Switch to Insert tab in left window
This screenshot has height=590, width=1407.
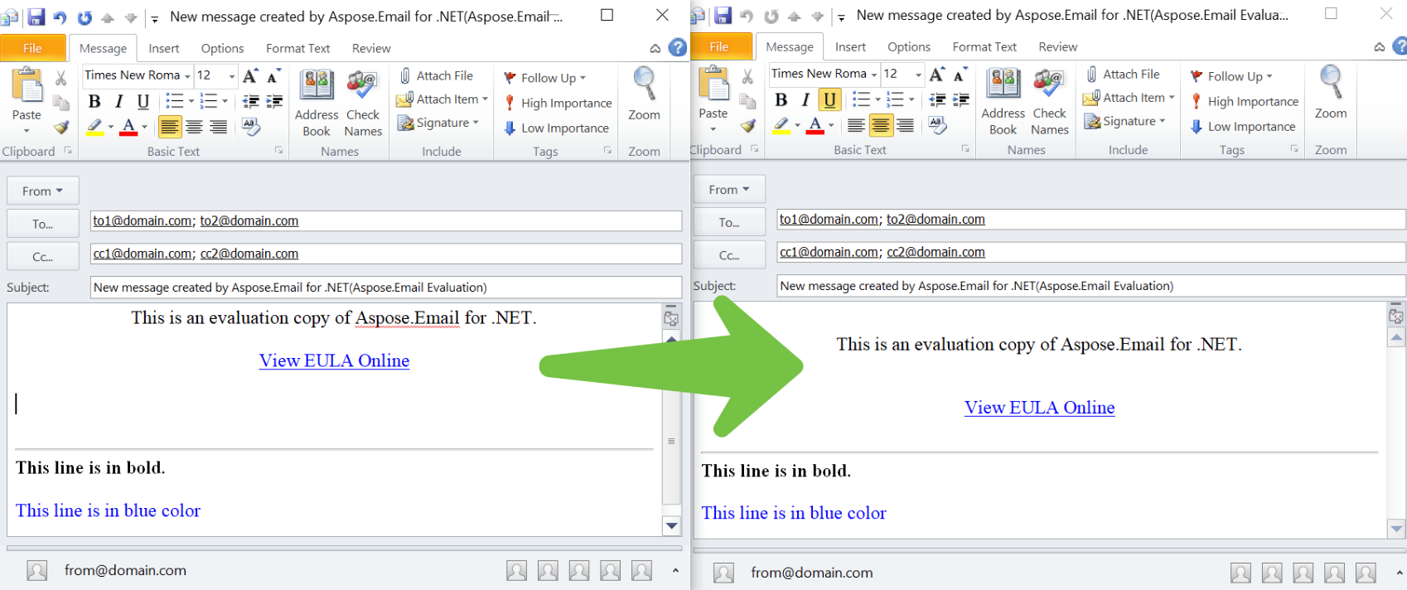[163, 48]
